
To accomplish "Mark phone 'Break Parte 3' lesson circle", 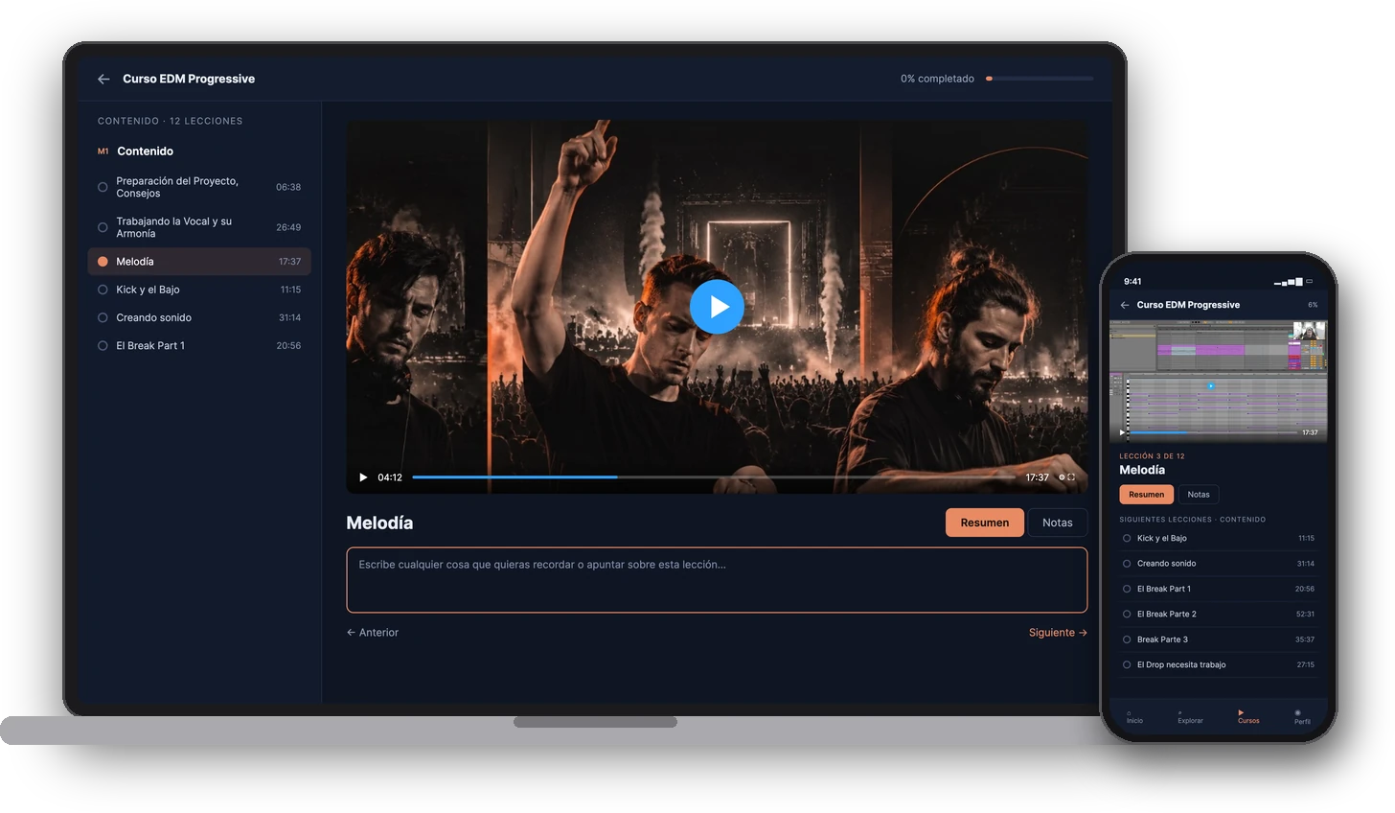I will 1127,639.
